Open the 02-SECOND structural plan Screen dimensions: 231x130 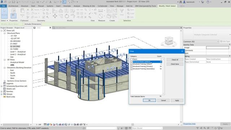coord(15,47)
